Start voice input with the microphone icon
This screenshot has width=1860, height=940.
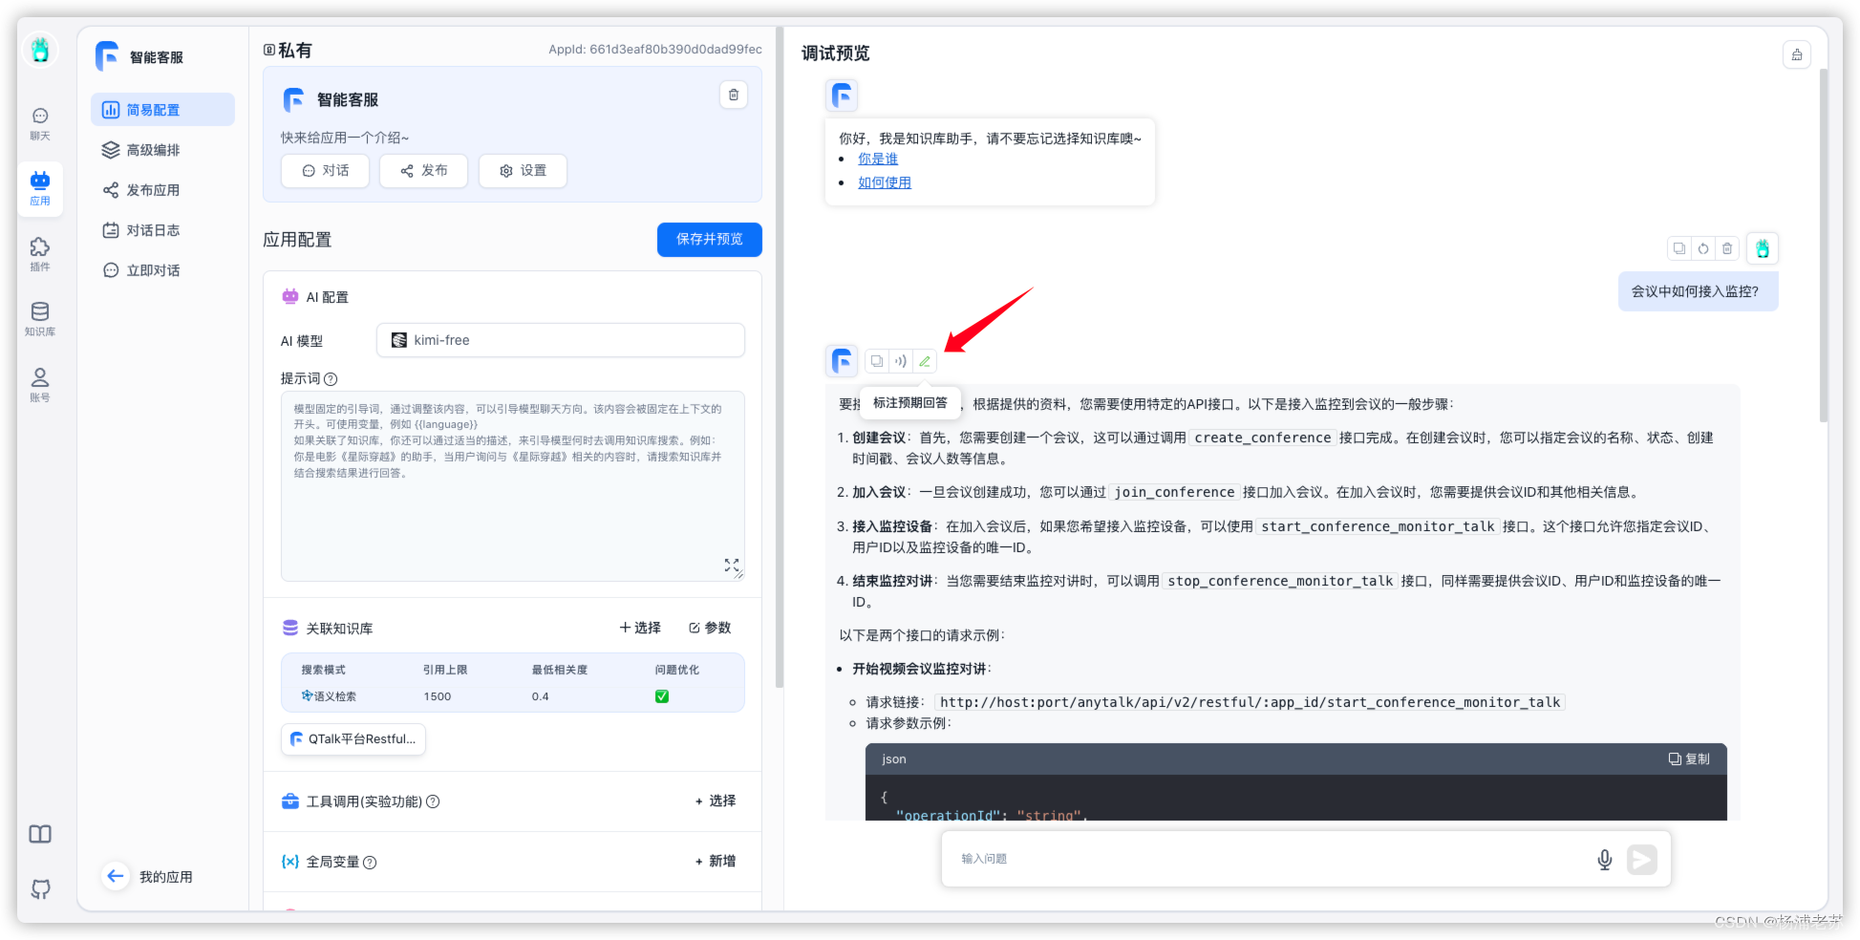(x=1605, y=859)
